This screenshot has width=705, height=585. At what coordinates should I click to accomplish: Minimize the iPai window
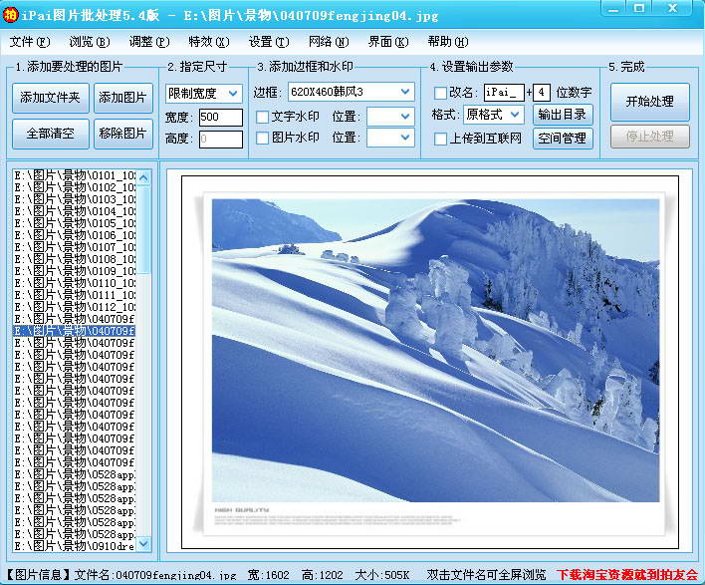(613, 8)
